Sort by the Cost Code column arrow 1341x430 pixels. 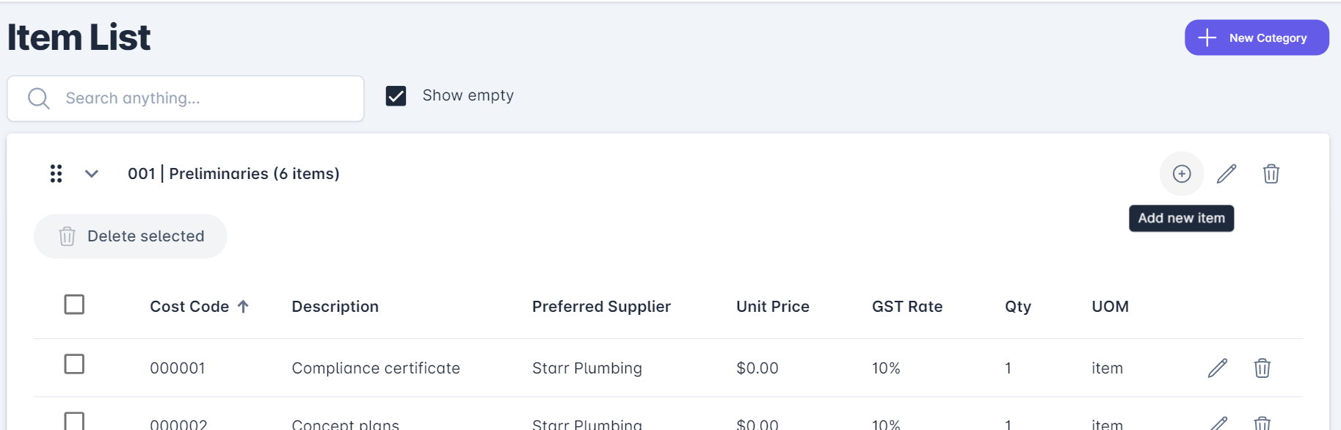pyautogui.click(x=243, y=307)
